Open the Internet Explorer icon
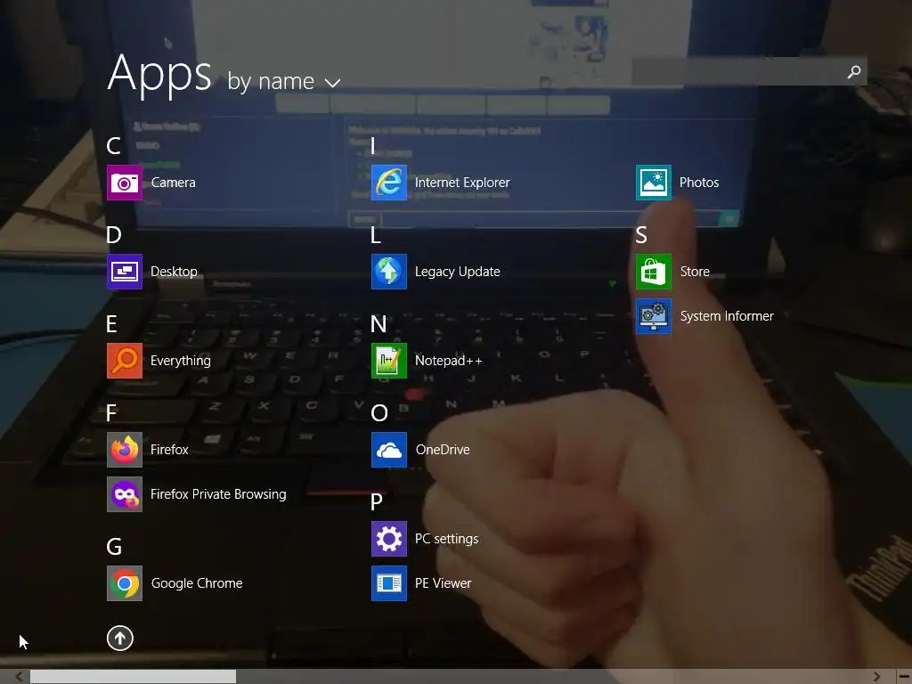The height and width of the screenshot is (684, 912). click(x=389, y=183)
